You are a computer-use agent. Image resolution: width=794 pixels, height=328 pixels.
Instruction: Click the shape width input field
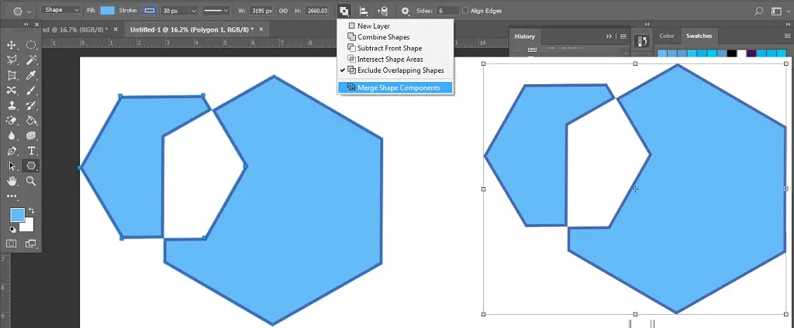pyautogui.click(x=262, y=11)
